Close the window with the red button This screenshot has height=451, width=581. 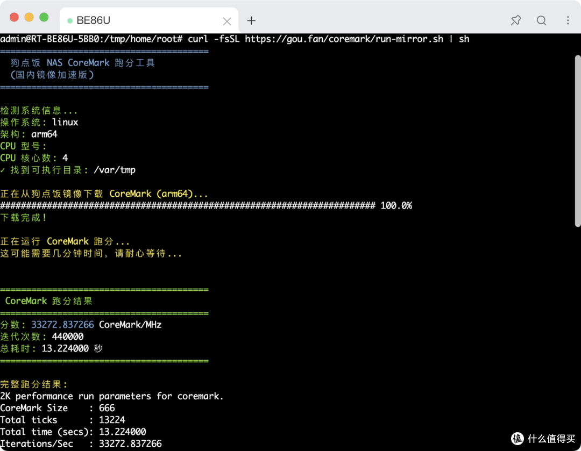pyautogui.click(x=14, y=17)
